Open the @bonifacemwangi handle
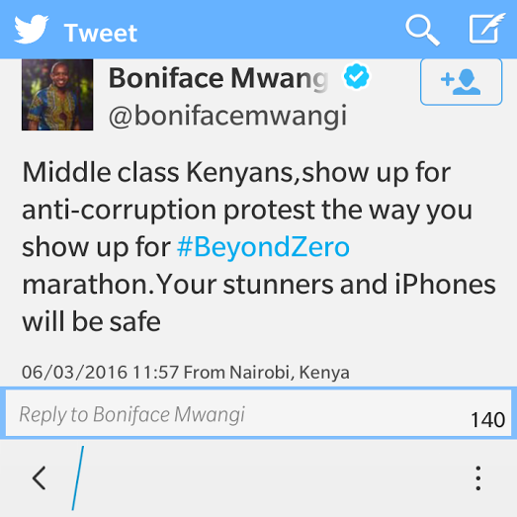The image size is (517, 517). 227,116
